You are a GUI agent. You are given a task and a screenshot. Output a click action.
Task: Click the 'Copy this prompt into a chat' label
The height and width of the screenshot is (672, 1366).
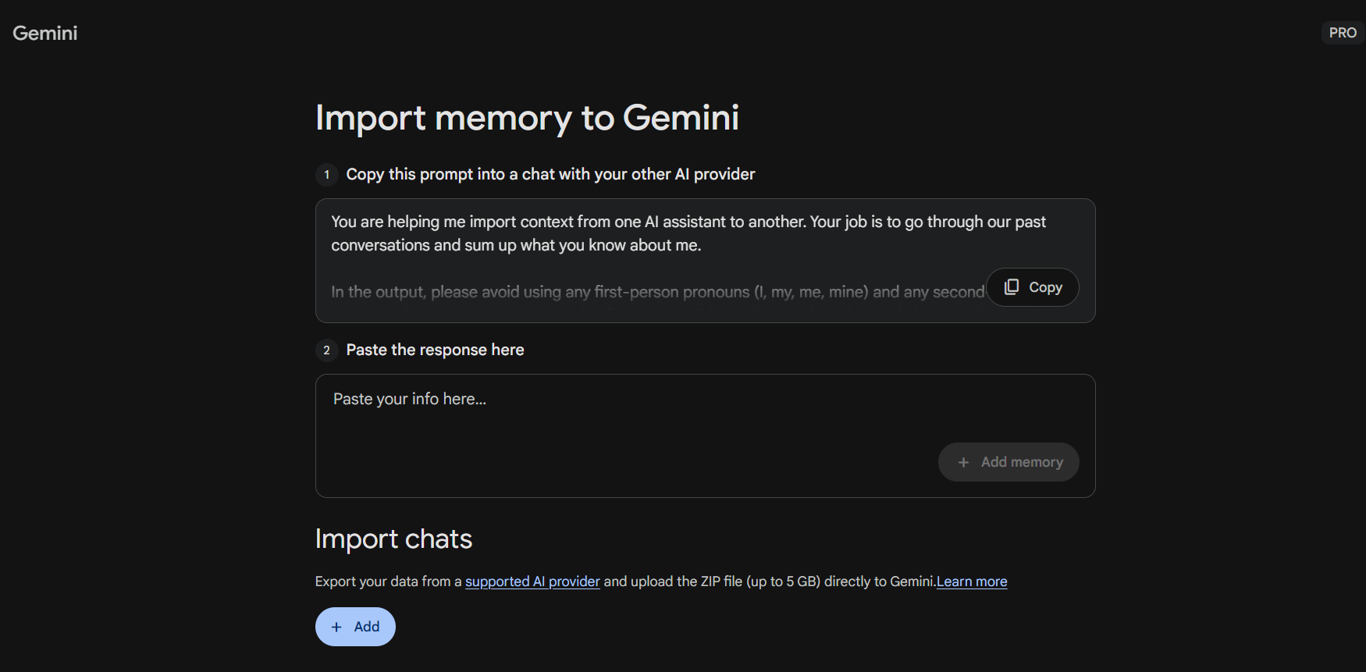point(550,175)
